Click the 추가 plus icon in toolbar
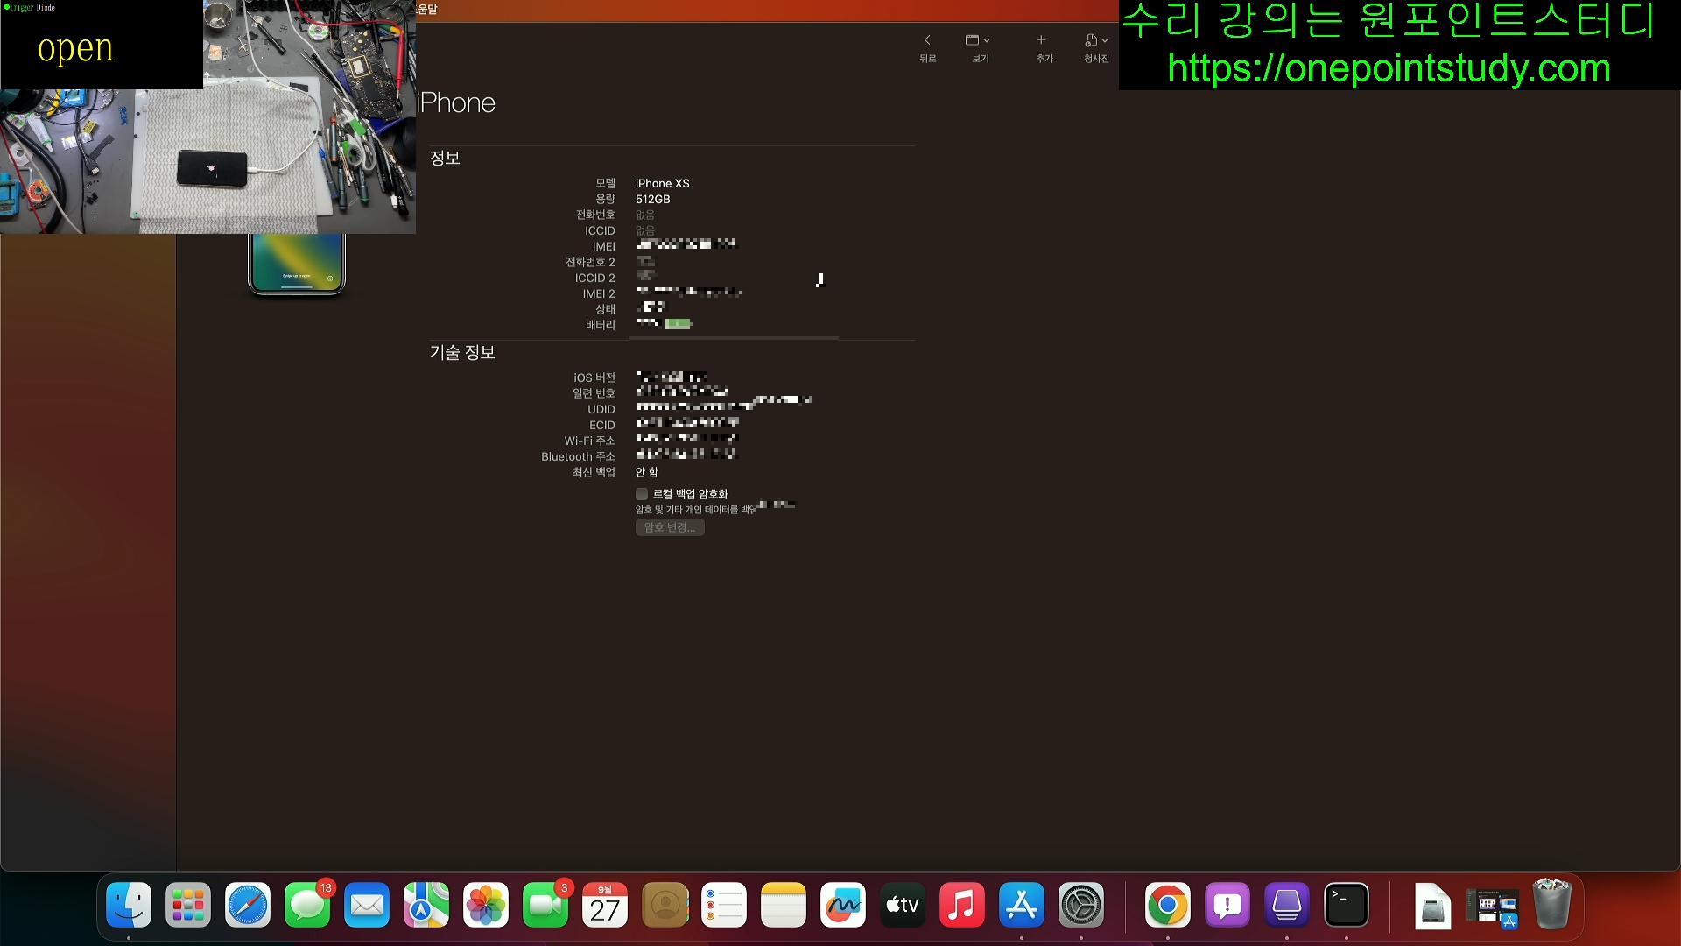Screen dimensions: 1681x946 (x=1041, y=41)
